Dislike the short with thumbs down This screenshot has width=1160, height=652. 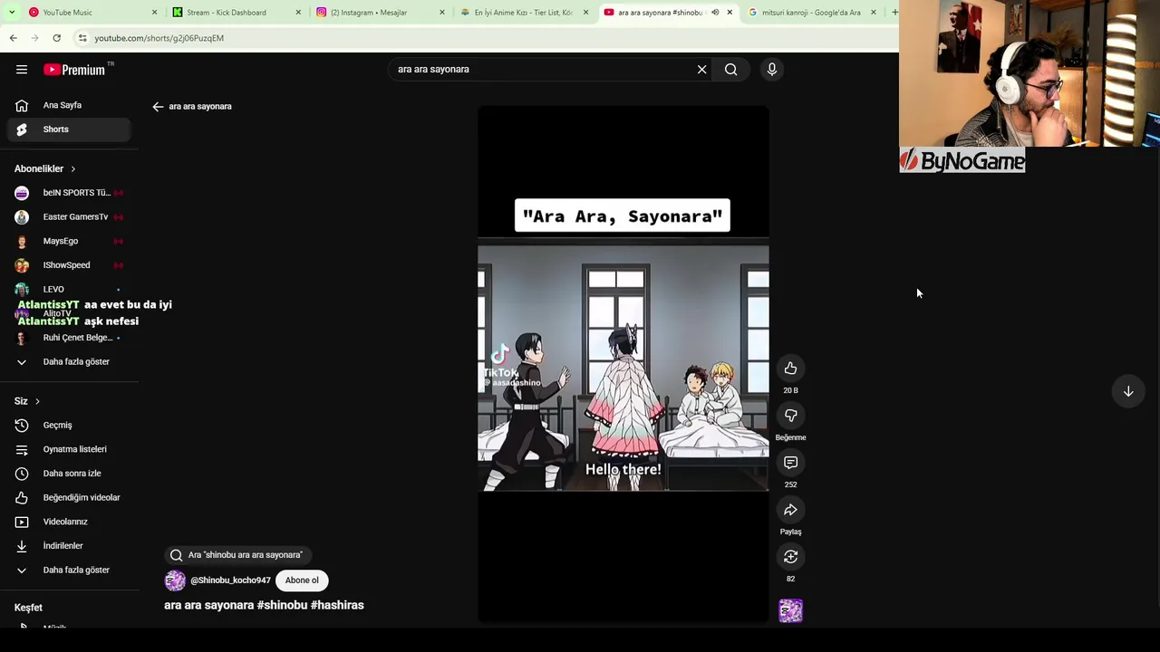click(x=790, y=416)
